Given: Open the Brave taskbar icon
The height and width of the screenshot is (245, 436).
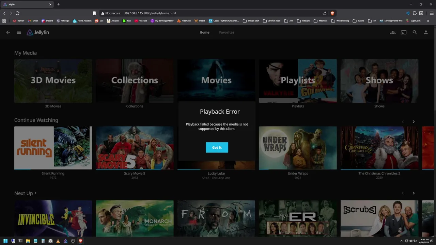Looking at the screenshot, I should (x=80, y=241).
